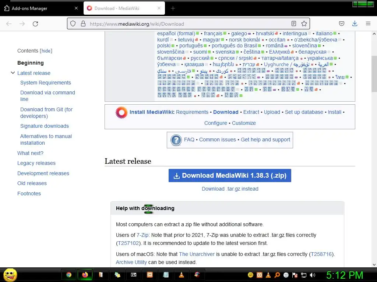Go to Download via command line section

pyautogui.click(x=47, y=96)
